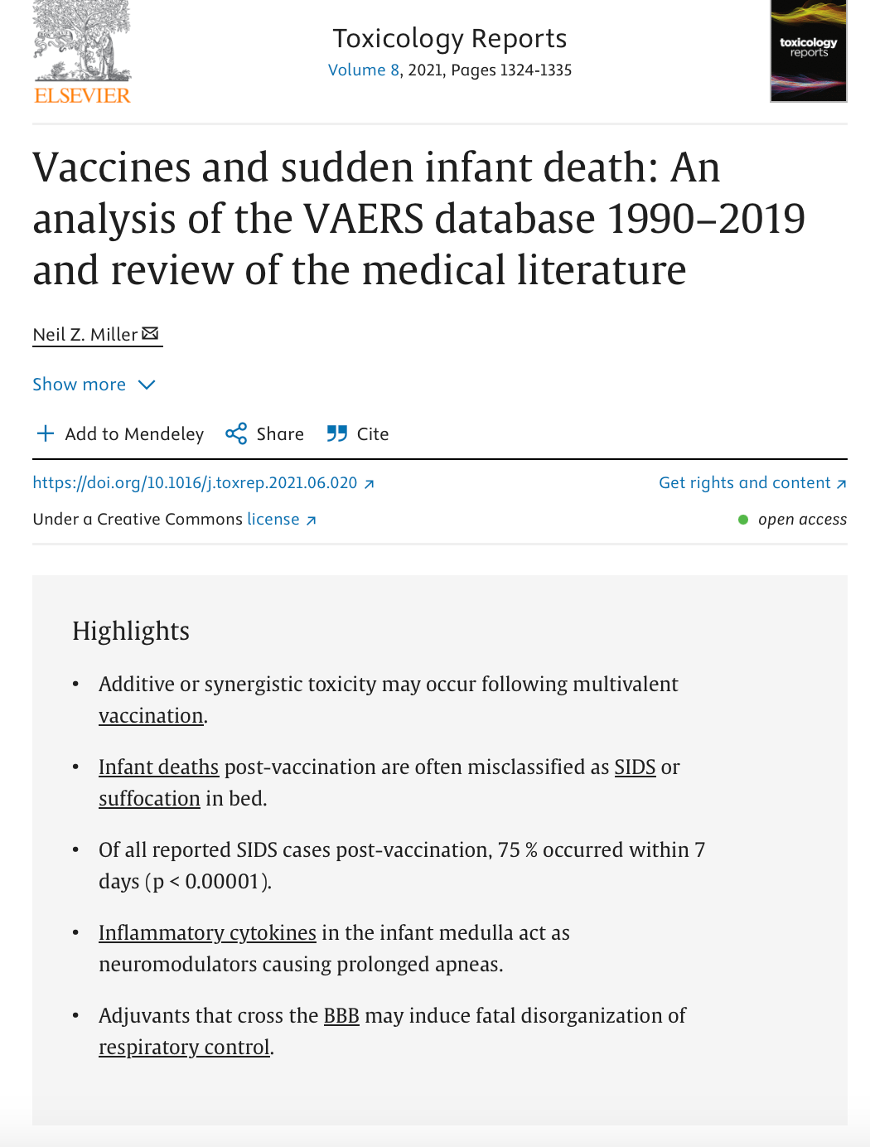Click the Cite quotation marks icon
The height and width of the screenshot is (1147, 870).
336,433
